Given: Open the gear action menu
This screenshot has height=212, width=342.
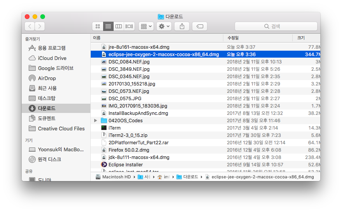Looking at the screenshot, I should [x=164, y=26].
